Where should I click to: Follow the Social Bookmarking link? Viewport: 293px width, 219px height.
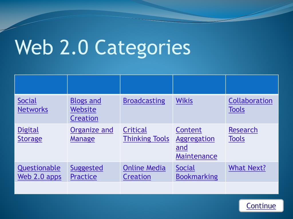(x=197, y=172)
